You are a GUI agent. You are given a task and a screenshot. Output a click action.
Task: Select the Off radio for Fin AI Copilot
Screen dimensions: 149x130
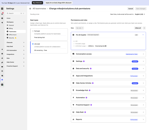tap(74, 41)
